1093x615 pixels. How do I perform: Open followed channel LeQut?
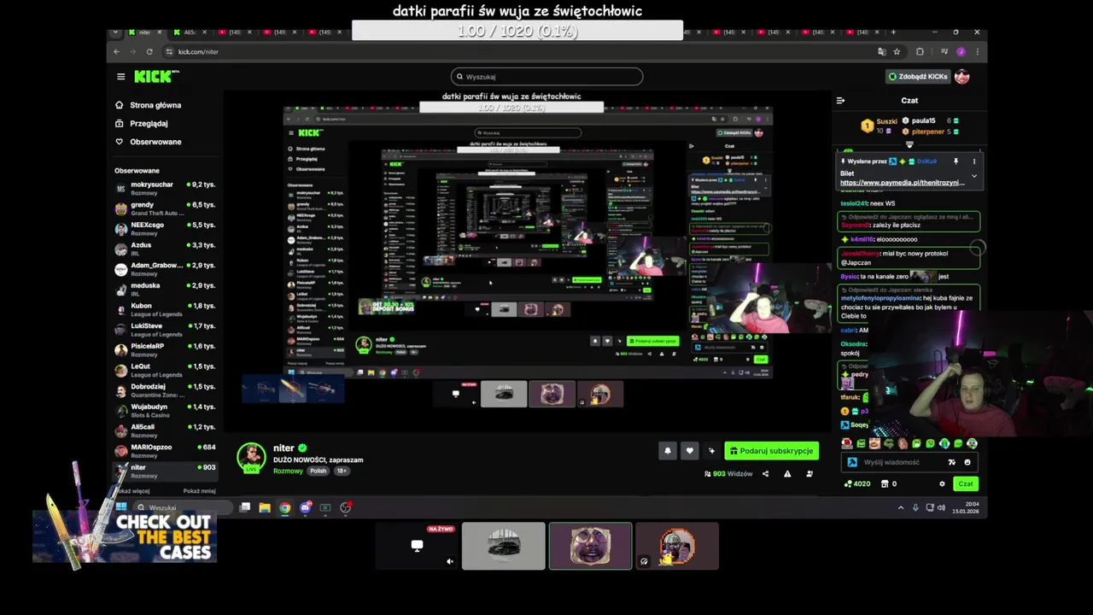pyautogui.click(x=165, y=370)
